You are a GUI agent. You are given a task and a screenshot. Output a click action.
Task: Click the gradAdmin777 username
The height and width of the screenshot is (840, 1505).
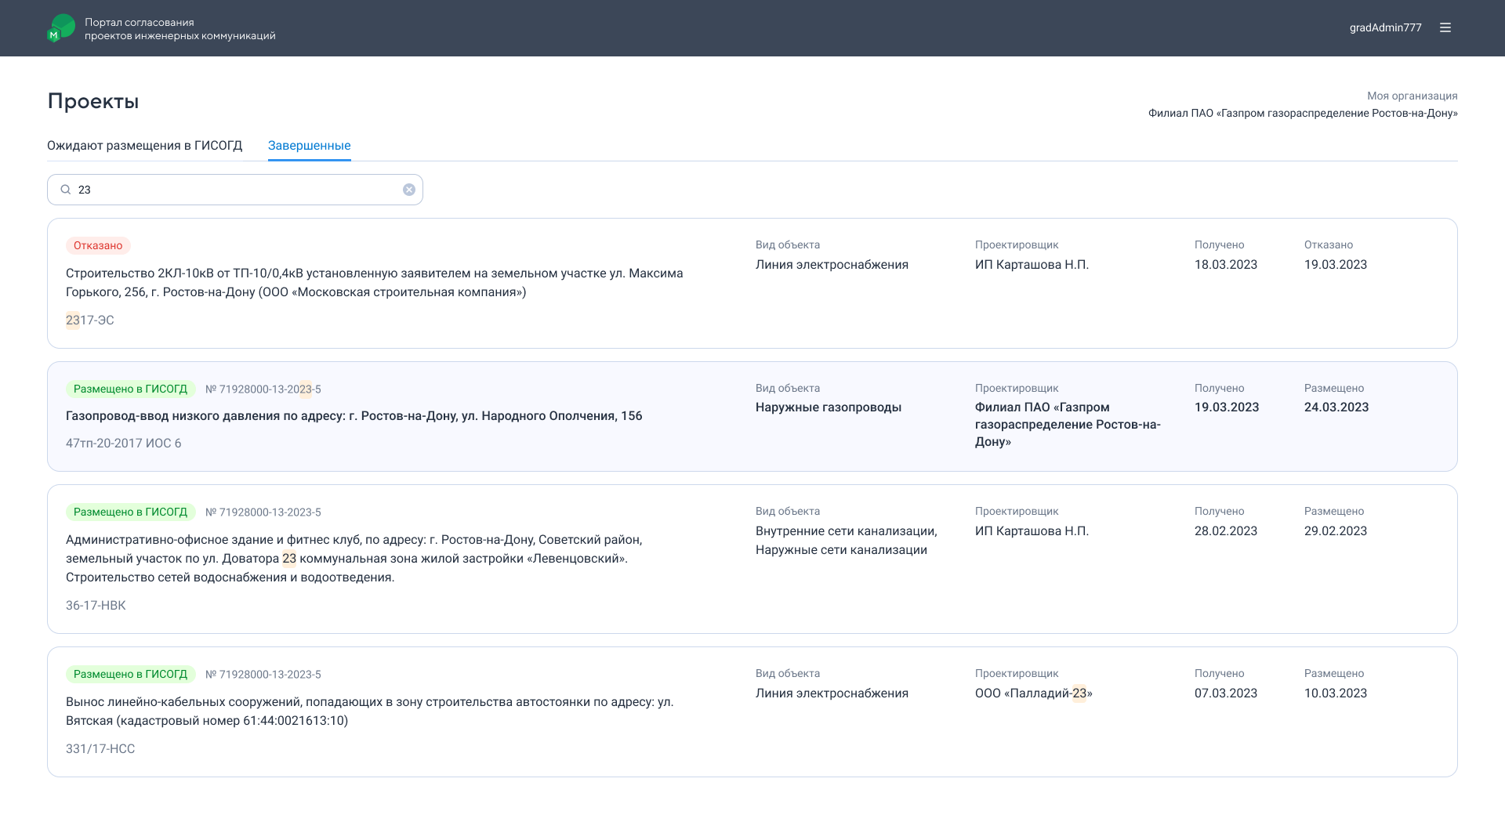1385,27
